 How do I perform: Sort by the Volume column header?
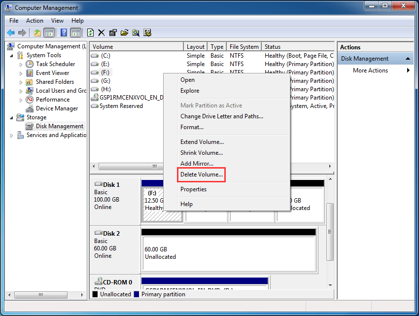click(x=137, y=47)
